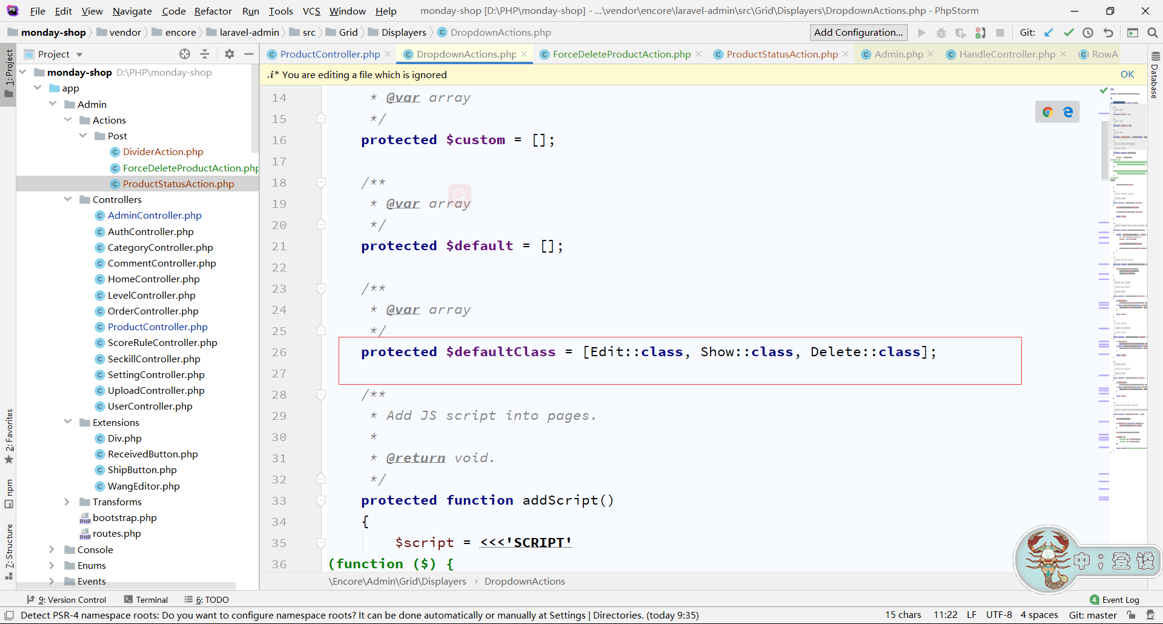Click LF line separator in status bar
The height and width of the screenshot is (624, 1163).
pos(971,615)
